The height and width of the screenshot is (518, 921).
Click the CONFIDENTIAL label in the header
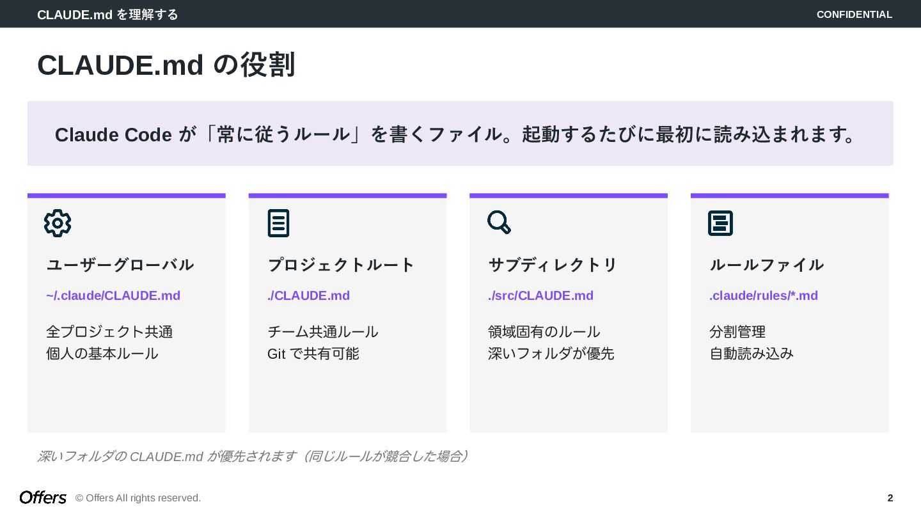point(854,14)
